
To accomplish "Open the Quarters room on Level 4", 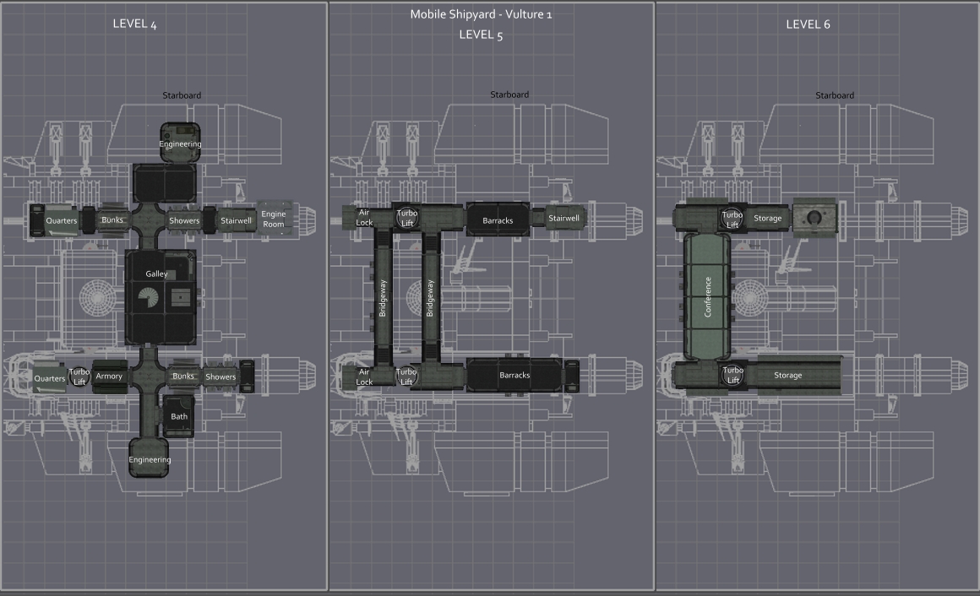I will (x=63, y=220).
